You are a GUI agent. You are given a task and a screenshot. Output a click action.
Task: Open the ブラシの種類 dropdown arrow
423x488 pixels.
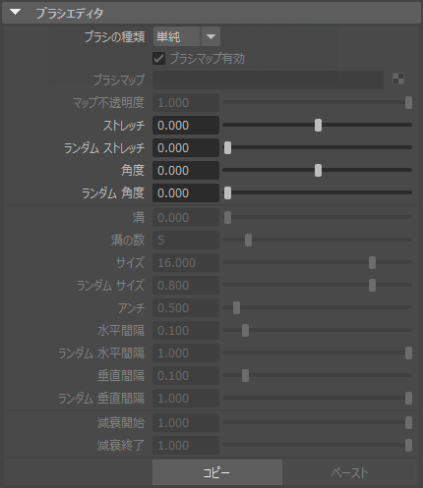pos(211,36)
